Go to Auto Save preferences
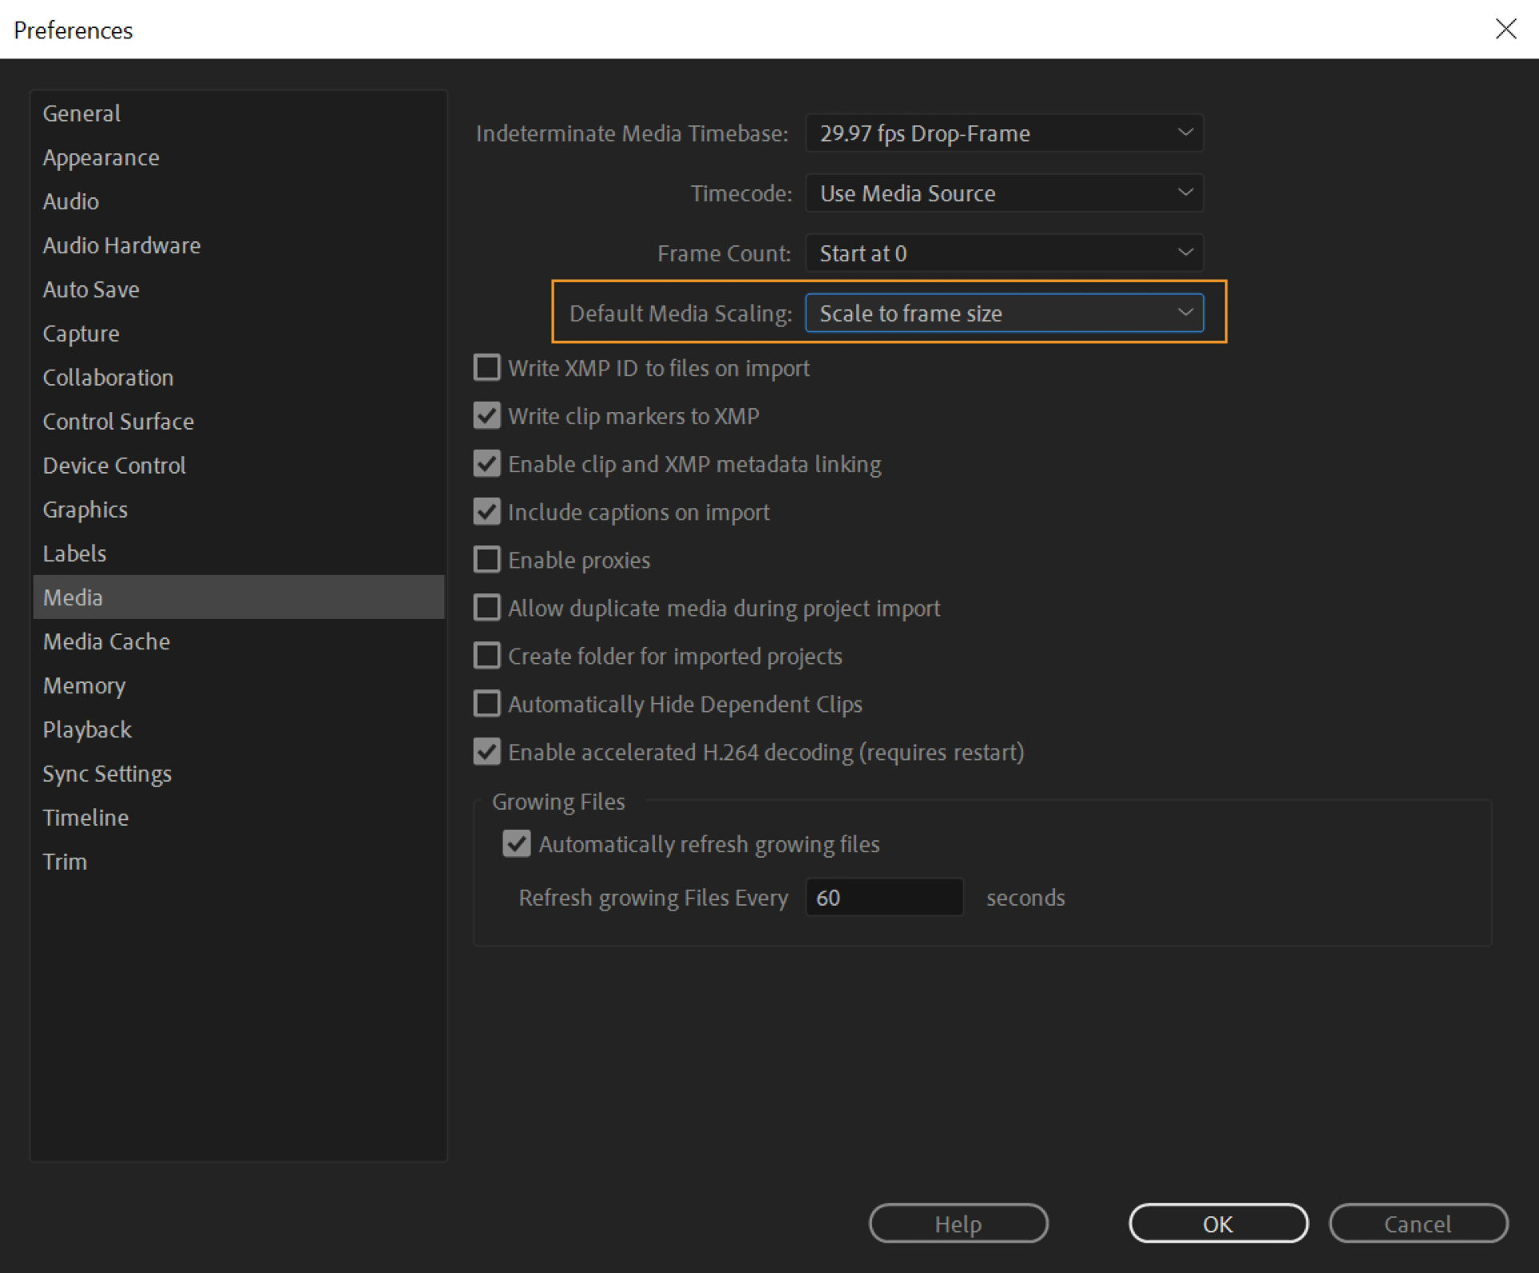 (91, 289)
